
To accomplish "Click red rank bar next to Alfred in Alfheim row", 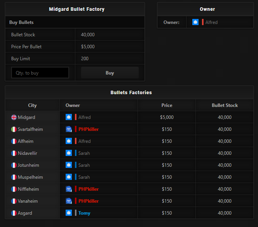I will (76, 141).
